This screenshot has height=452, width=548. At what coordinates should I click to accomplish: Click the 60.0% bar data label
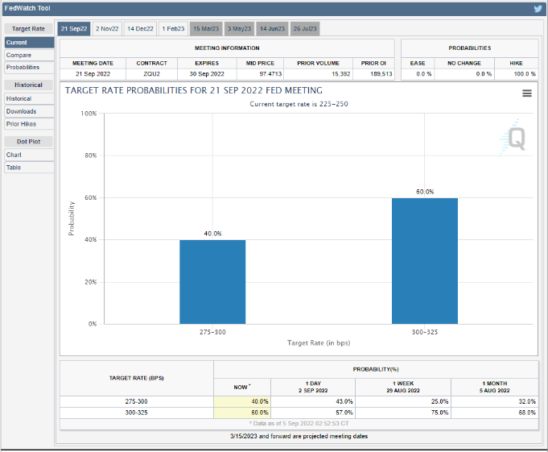click(x=425, y=192)
